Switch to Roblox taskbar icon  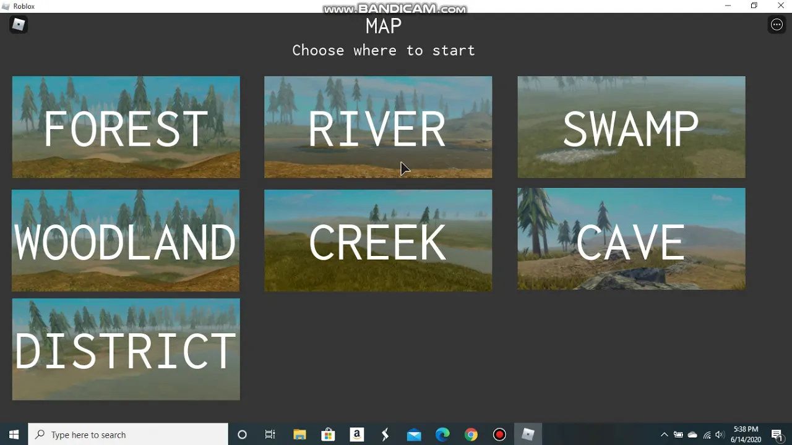point(528,434)
